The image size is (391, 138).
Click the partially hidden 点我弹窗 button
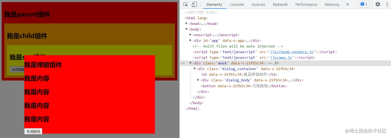17,70
